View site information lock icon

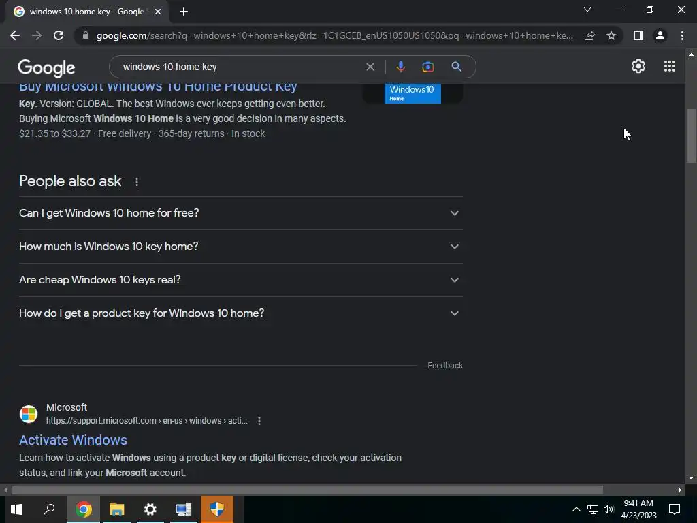[x=86, y=35]
